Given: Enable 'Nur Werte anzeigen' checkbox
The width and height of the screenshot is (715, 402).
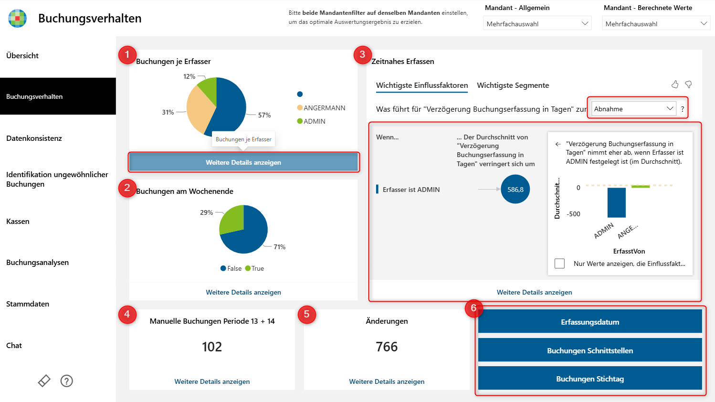Looking at the screenshot, I should [x=559, y=264].
